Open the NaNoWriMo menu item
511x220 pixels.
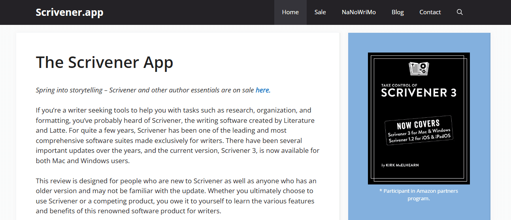point(359,12)
